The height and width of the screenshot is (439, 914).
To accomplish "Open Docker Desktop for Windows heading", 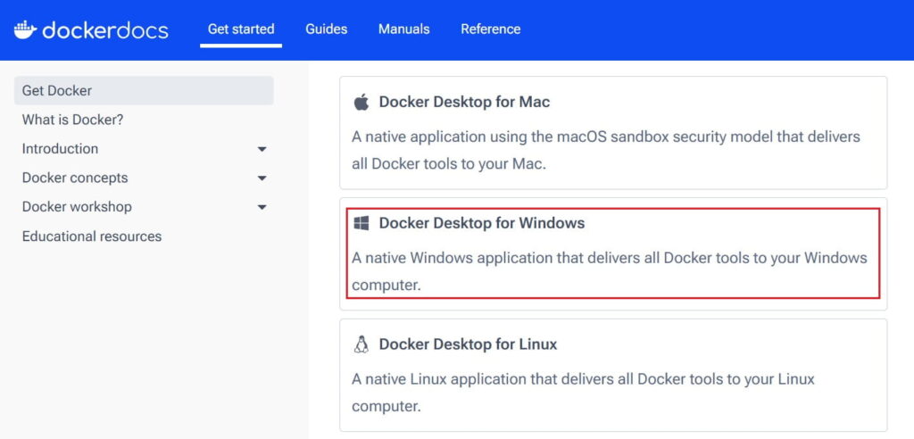I will pos(481,223).
